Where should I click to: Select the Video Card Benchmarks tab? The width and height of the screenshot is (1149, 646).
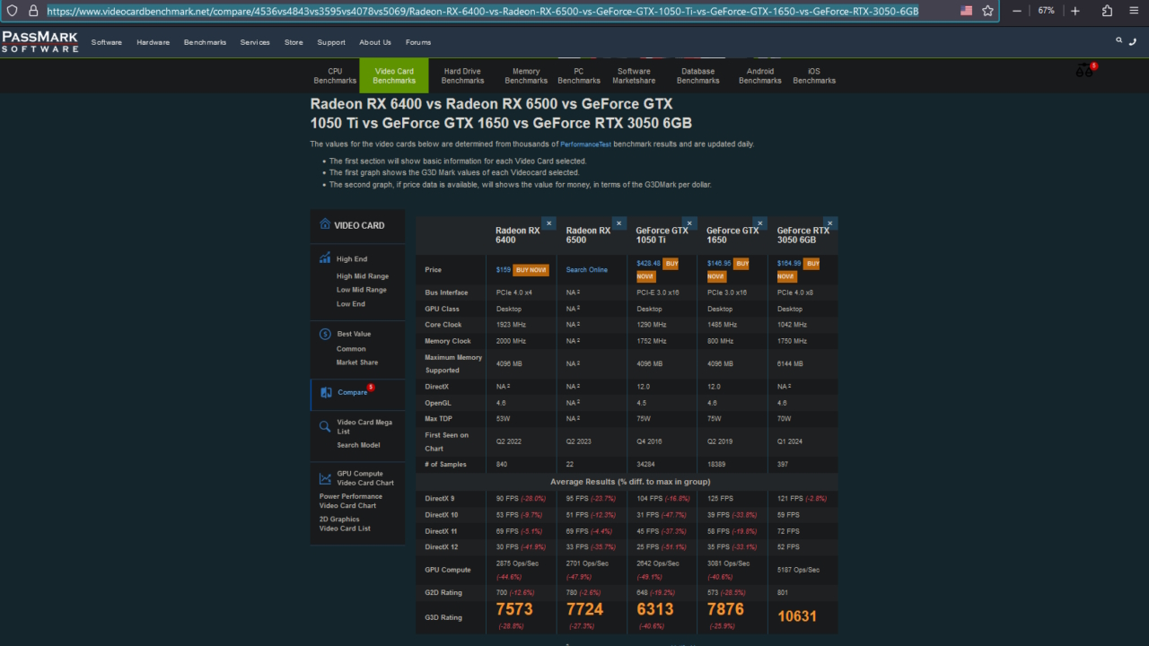[x=394, y=75]
